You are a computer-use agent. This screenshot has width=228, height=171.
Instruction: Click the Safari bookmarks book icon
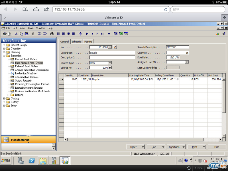click(x=25, y=9)
